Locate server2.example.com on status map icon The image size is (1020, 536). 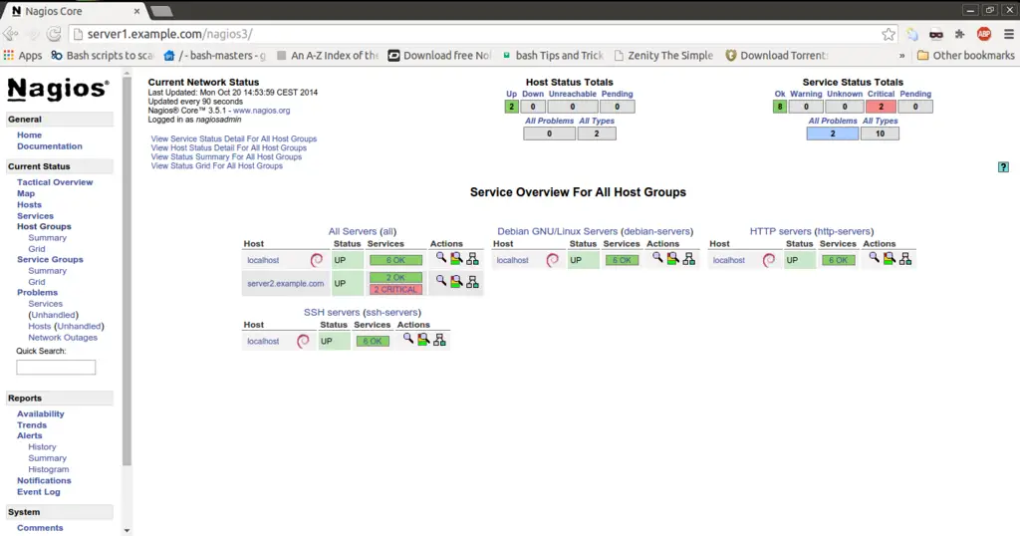coord(472,282)
